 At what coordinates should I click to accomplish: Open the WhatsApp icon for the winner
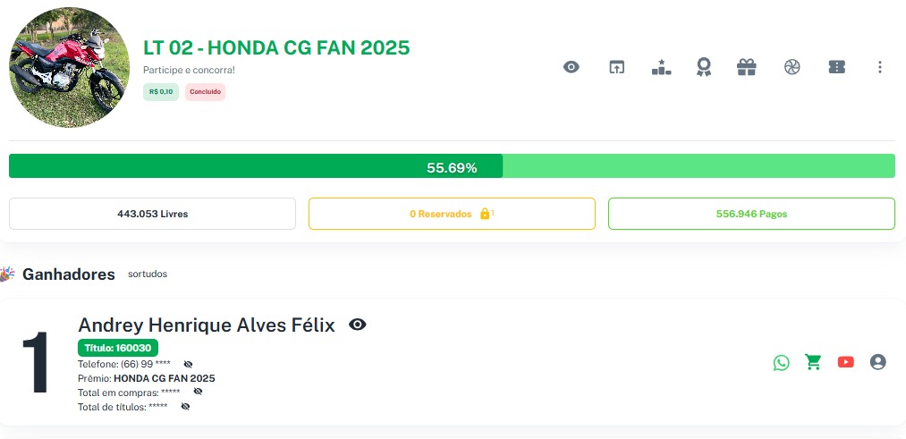[782, 362]
